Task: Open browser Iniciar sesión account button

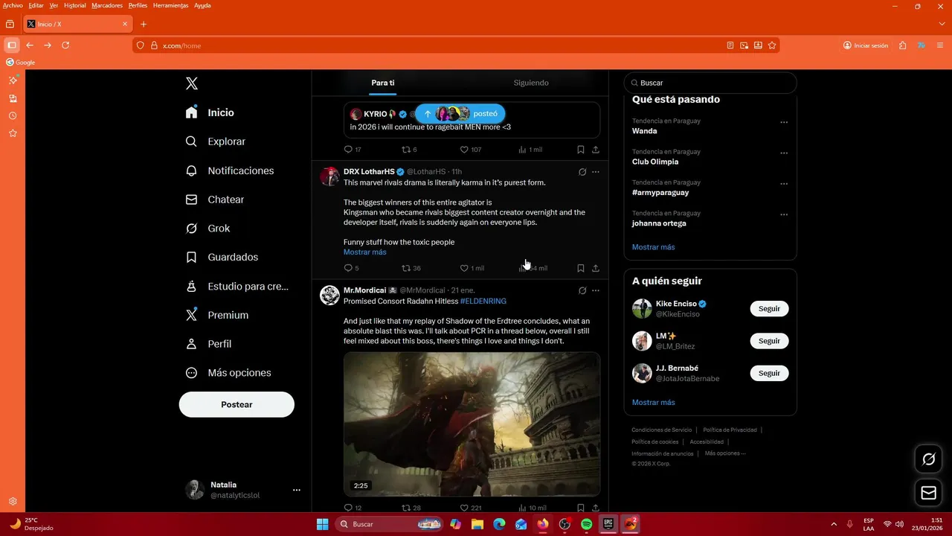Action: click(866, 45)
